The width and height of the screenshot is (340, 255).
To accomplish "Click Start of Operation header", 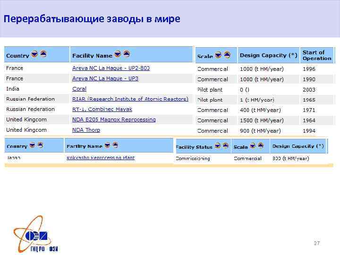I will click(x=317, y=55).
